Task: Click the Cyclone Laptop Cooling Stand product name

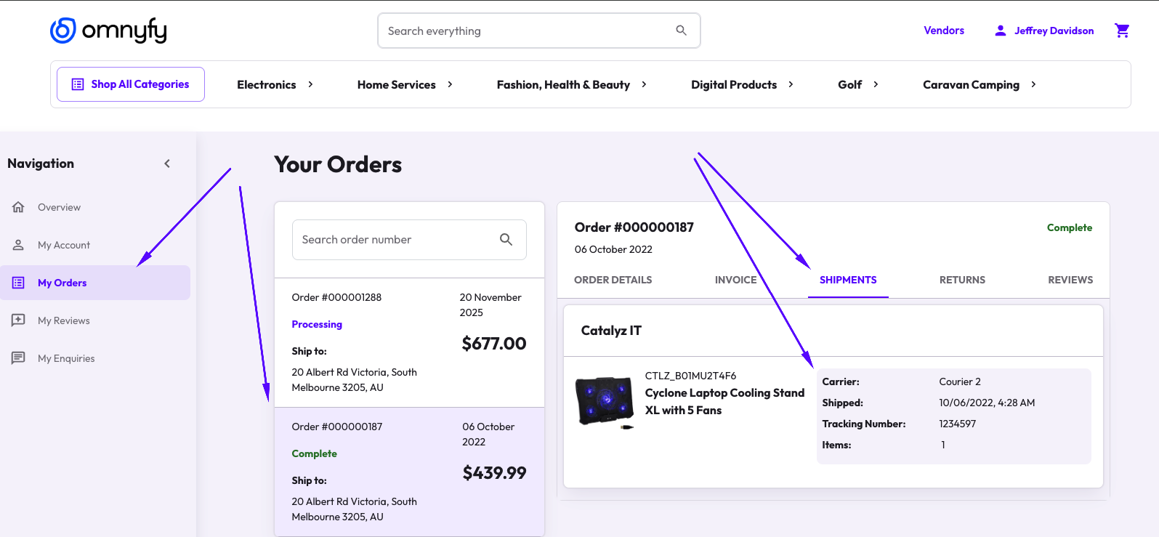Action: coord(724,401)
